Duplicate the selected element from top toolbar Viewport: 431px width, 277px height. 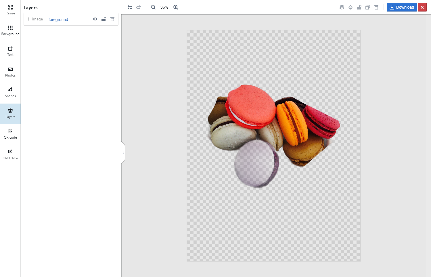368,7
